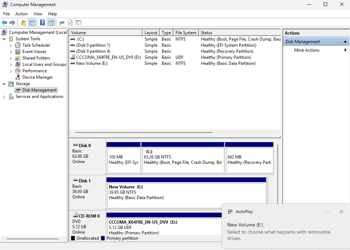The image size is (350, 250).
Task: Toggle the Show/Hide Action Pane button
Action: 51,22
